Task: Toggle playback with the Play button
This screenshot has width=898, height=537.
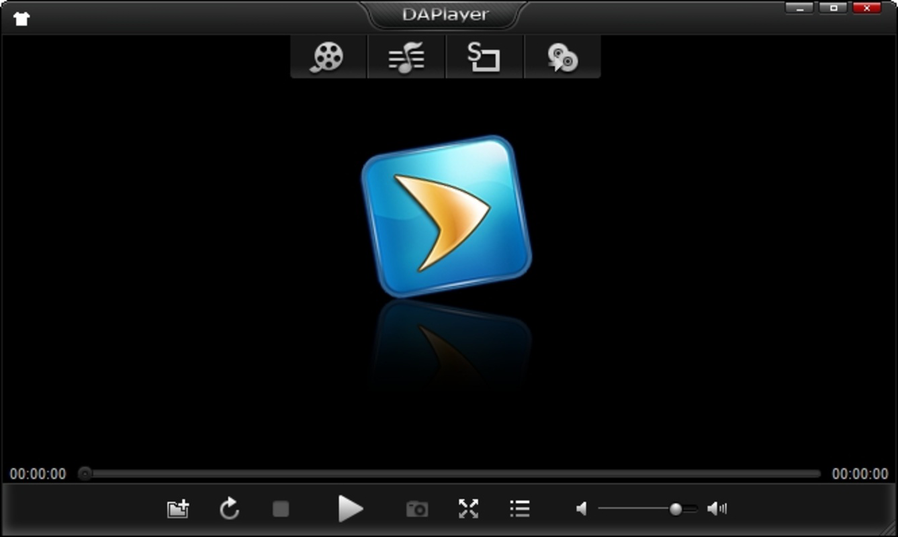Action: (x=351, y=509)
